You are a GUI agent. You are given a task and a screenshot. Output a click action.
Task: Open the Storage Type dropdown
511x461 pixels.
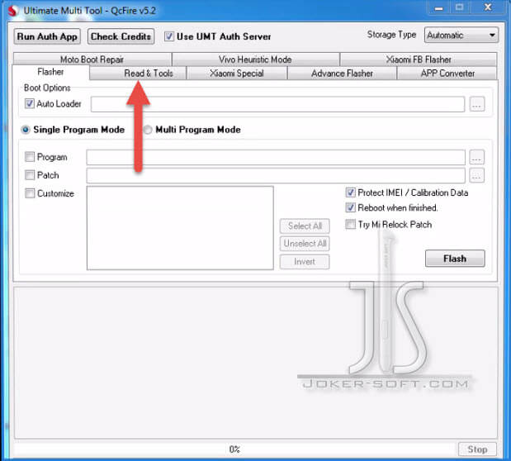point(461,35)
